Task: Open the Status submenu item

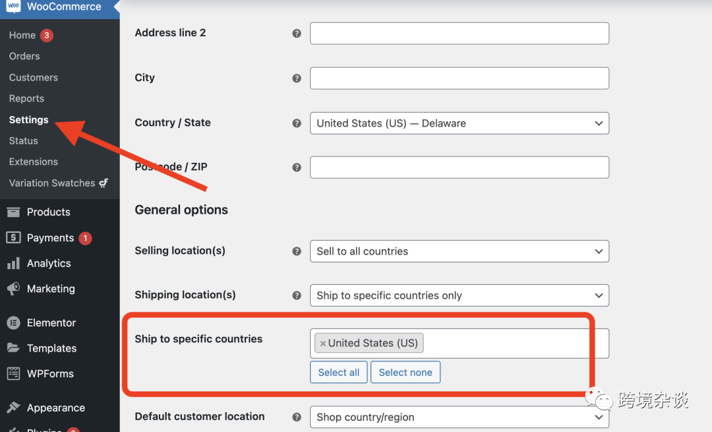Action: (24, 140)
